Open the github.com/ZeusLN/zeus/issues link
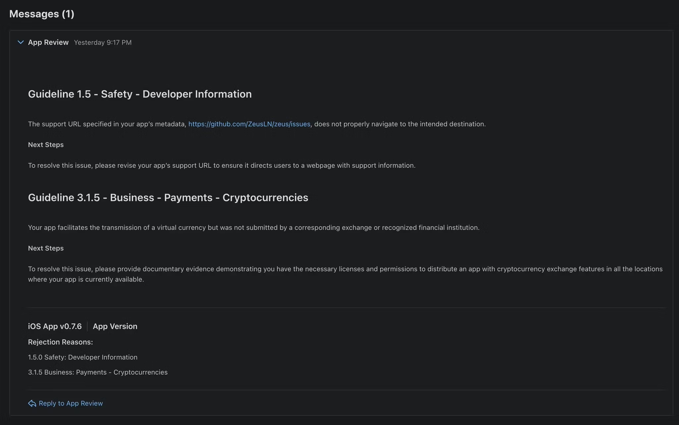The height and width of the screenshot is (425, 679). click(x=249, y=124)
